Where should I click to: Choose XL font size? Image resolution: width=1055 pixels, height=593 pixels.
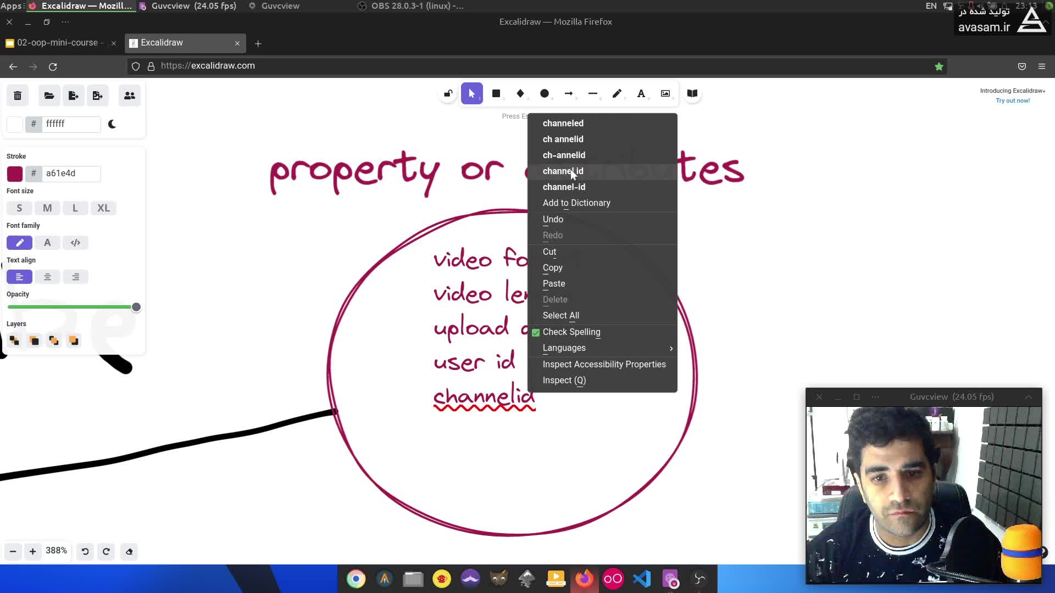(103, 208)
